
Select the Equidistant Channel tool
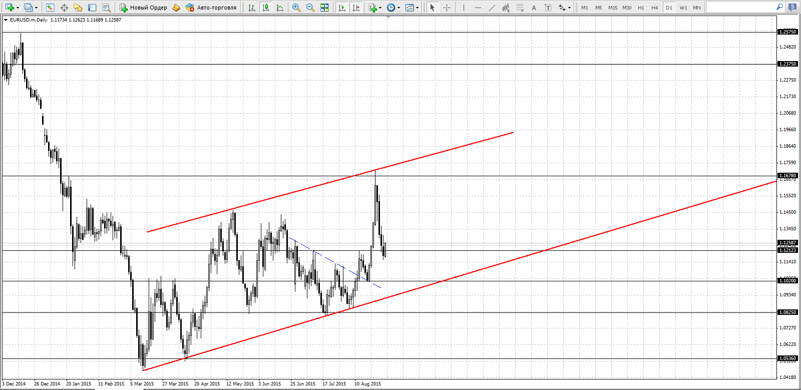click(506, 8)
